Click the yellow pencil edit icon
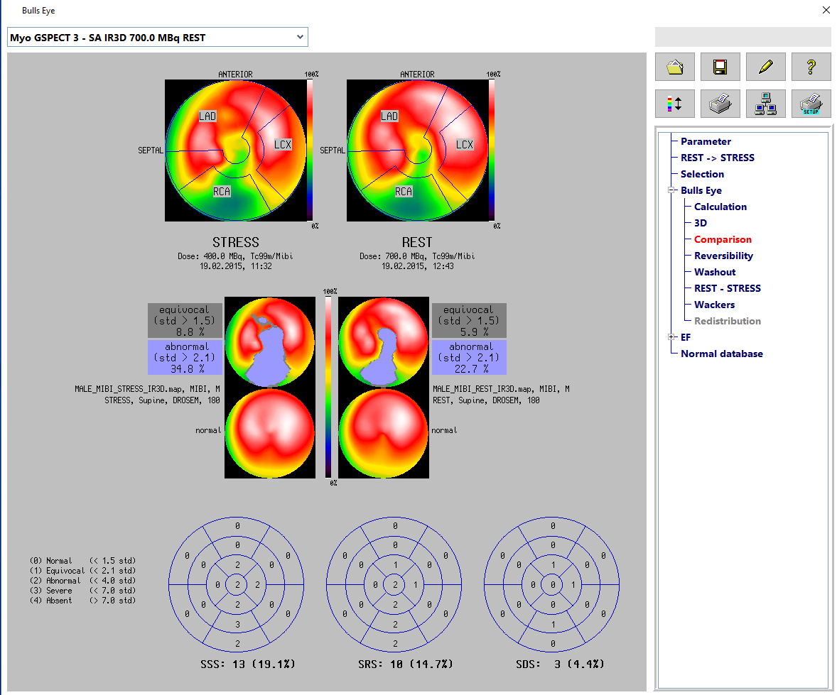The image size is (837, 695). 765,67
